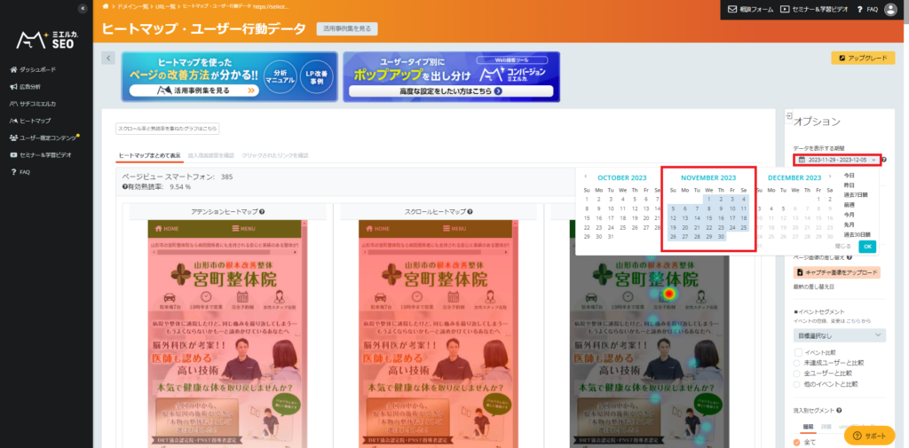
Task: Select November 1 in the calendar
Action: 708,199
